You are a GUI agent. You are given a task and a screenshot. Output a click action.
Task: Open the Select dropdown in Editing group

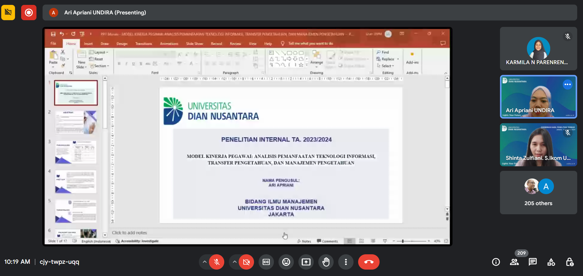(385, 66)
